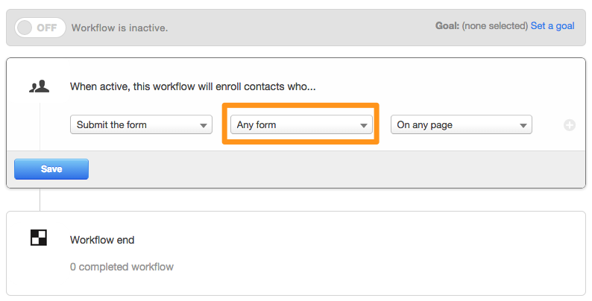
Task: Expand the On any page dropdown
Action: pyautogui.click(x=461, y=125)
